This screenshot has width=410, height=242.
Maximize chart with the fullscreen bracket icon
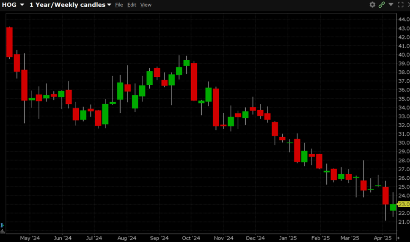(400, 5)
